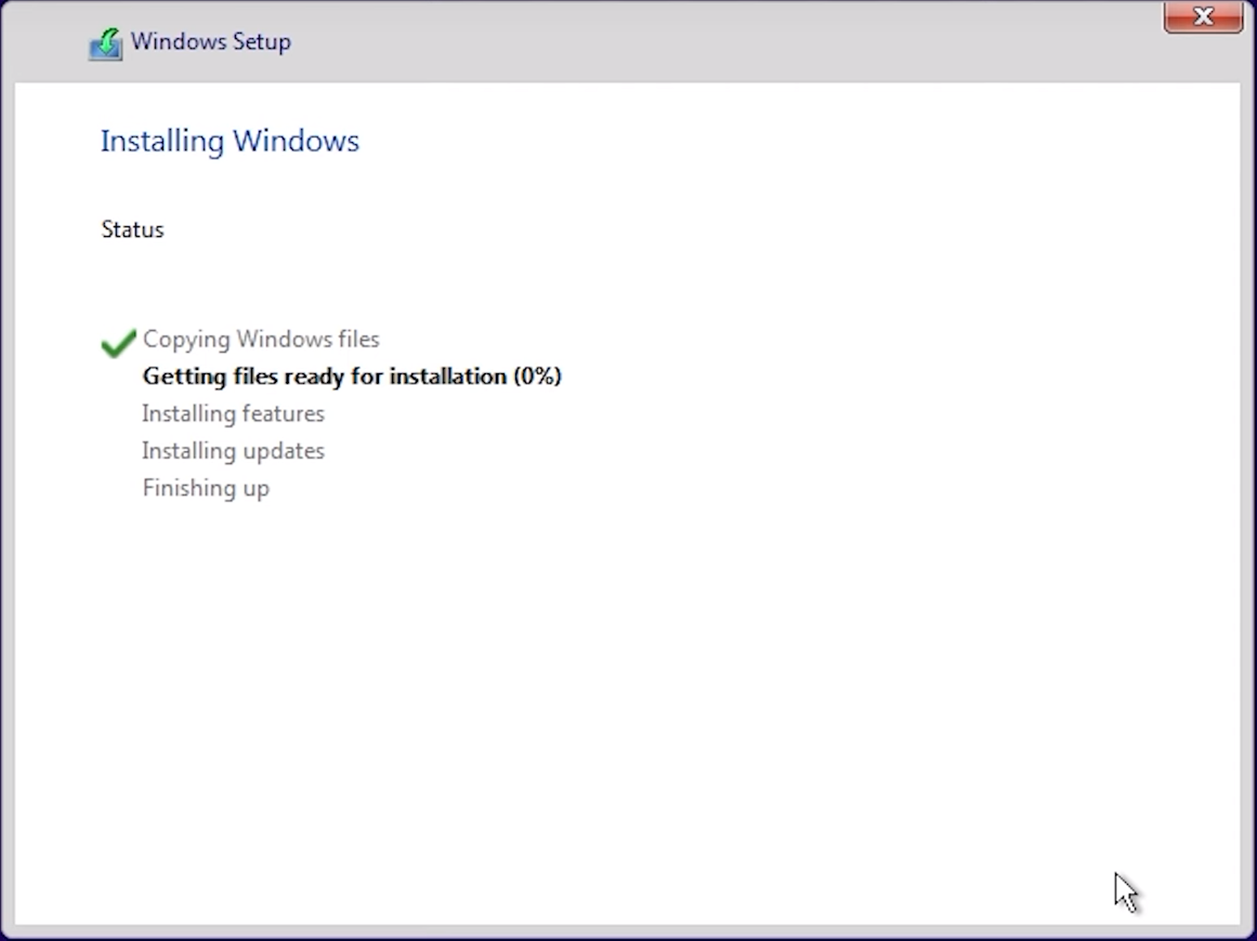Image resolution: width=1257 pixels, height=941 pixels.
Task: Click the bold word 'installation'
Action: [x=447, y=376]
